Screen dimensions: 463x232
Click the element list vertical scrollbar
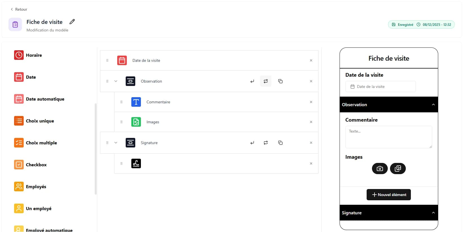pyautogui.click(x=96, y=149)
